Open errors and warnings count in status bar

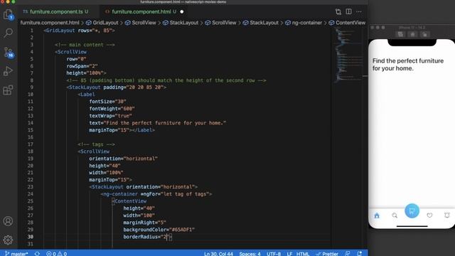(57, 253)
